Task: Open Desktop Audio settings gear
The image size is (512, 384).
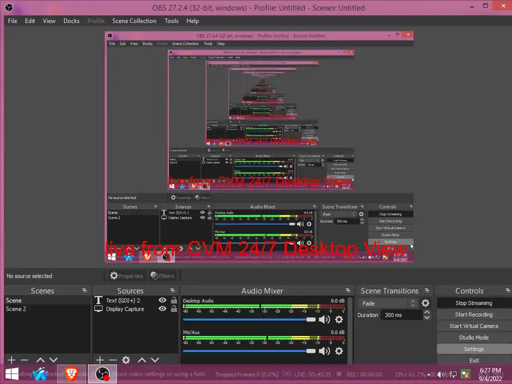Action: [339, 319]
